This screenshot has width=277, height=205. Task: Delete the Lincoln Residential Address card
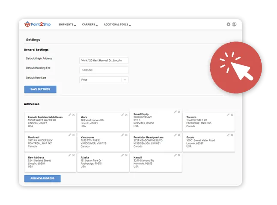pos(74,115)
